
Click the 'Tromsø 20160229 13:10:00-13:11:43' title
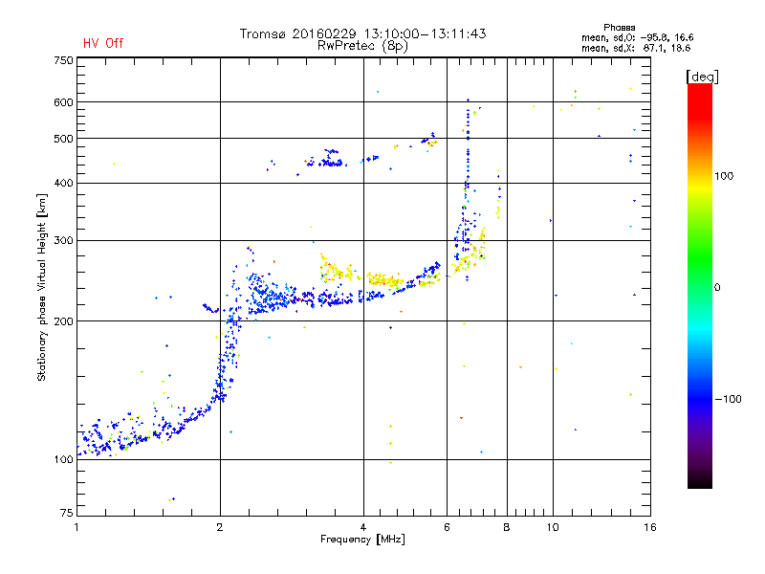[x=362, y=33]
